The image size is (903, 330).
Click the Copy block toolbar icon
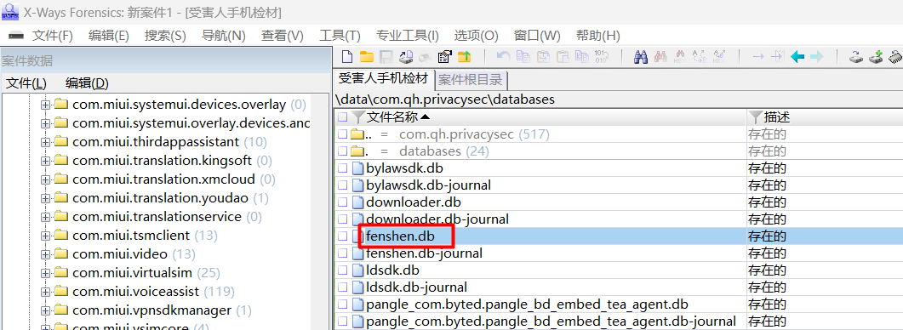[x=523, y=56]
